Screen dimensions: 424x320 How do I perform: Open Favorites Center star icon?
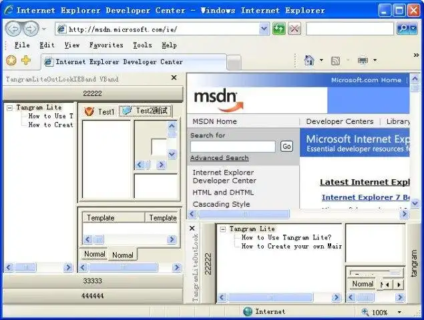[x=11, y=61]
